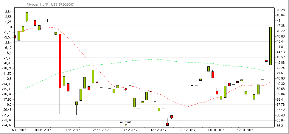This screenshot has width=289, height=134.
Task: Click the small red candle left of final green candle
Action: click(266, 60)
